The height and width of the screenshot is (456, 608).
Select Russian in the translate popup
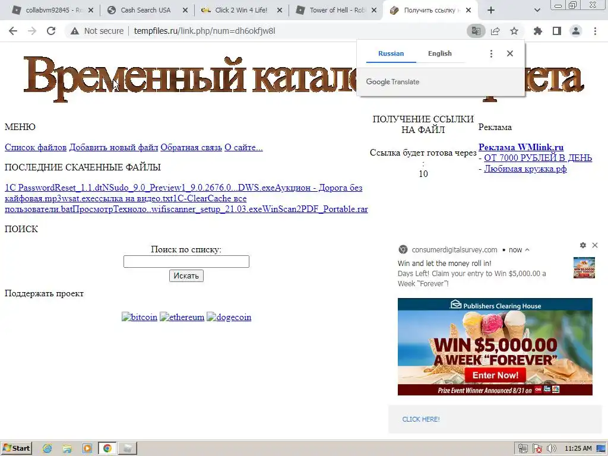point(391,53)
